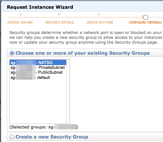
Task: Go to the Create Key Pair step
Action: (100, 22)
